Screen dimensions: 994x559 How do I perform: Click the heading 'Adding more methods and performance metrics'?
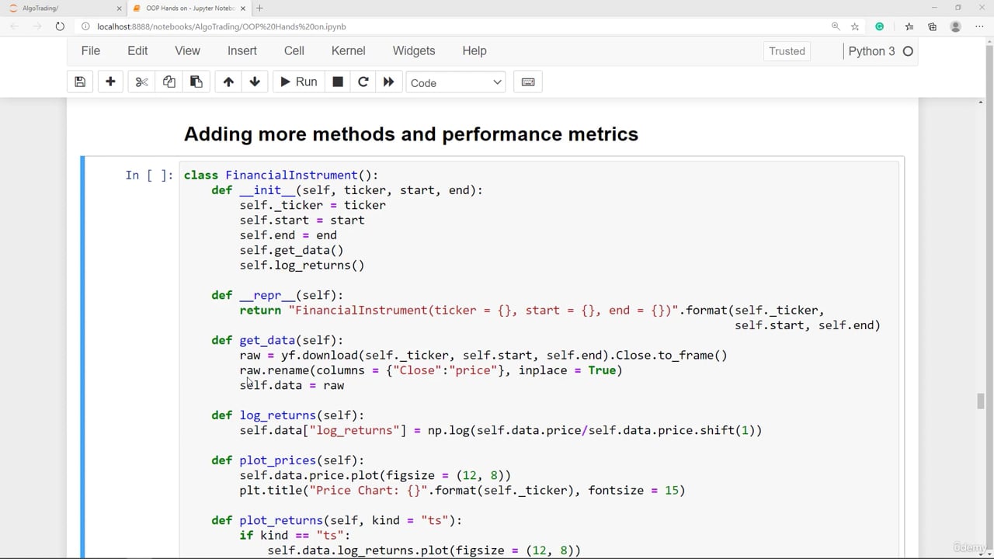pyautogui.click(x=411, y=134)
